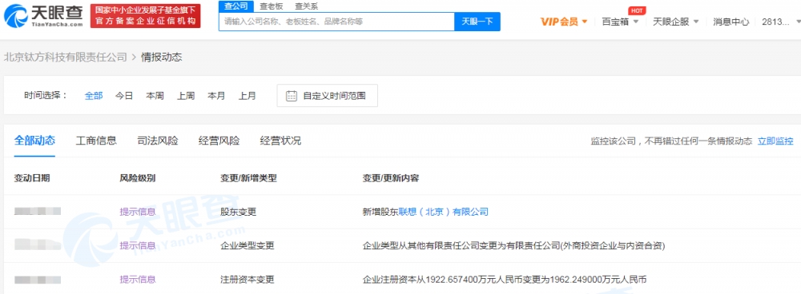The image size is (801, 294).
Task: Expand the 百宝箱 dropdown menu
Action: pyautogui.click(x=620, y=22)
